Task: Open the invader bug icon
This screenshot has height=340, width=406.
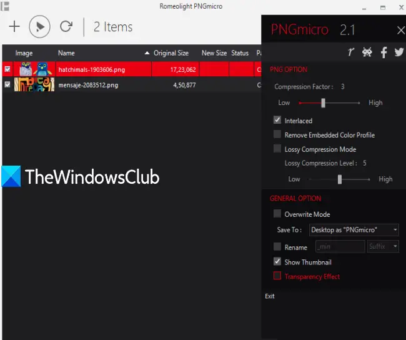Action: [367, 52]
